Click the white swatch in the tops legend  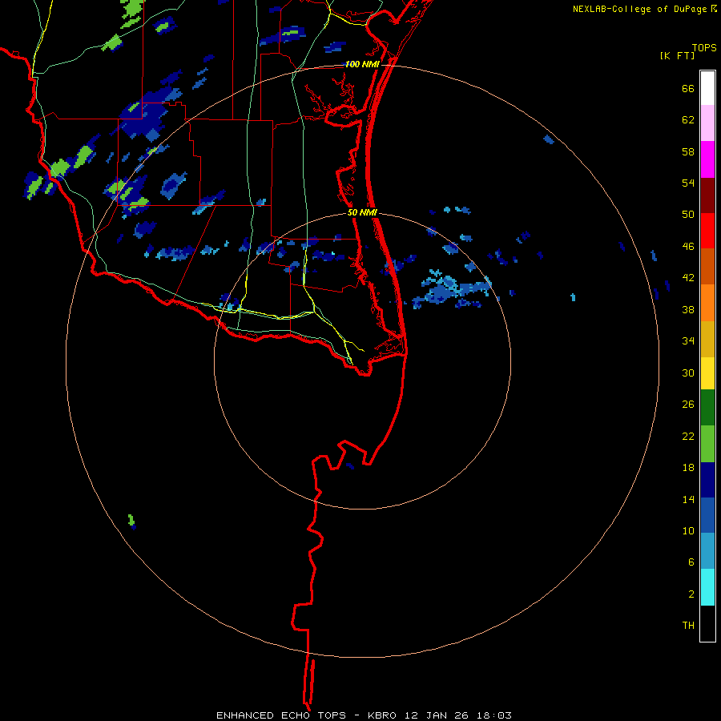point(707,88)
